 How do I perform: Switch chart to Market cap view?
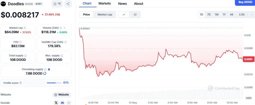click(105, 14)
